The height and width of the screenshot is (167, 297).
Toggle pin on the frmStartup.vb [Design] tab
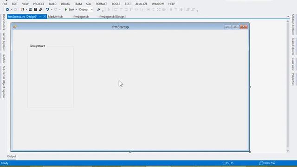pyautogui.click(x=40, y=17)
